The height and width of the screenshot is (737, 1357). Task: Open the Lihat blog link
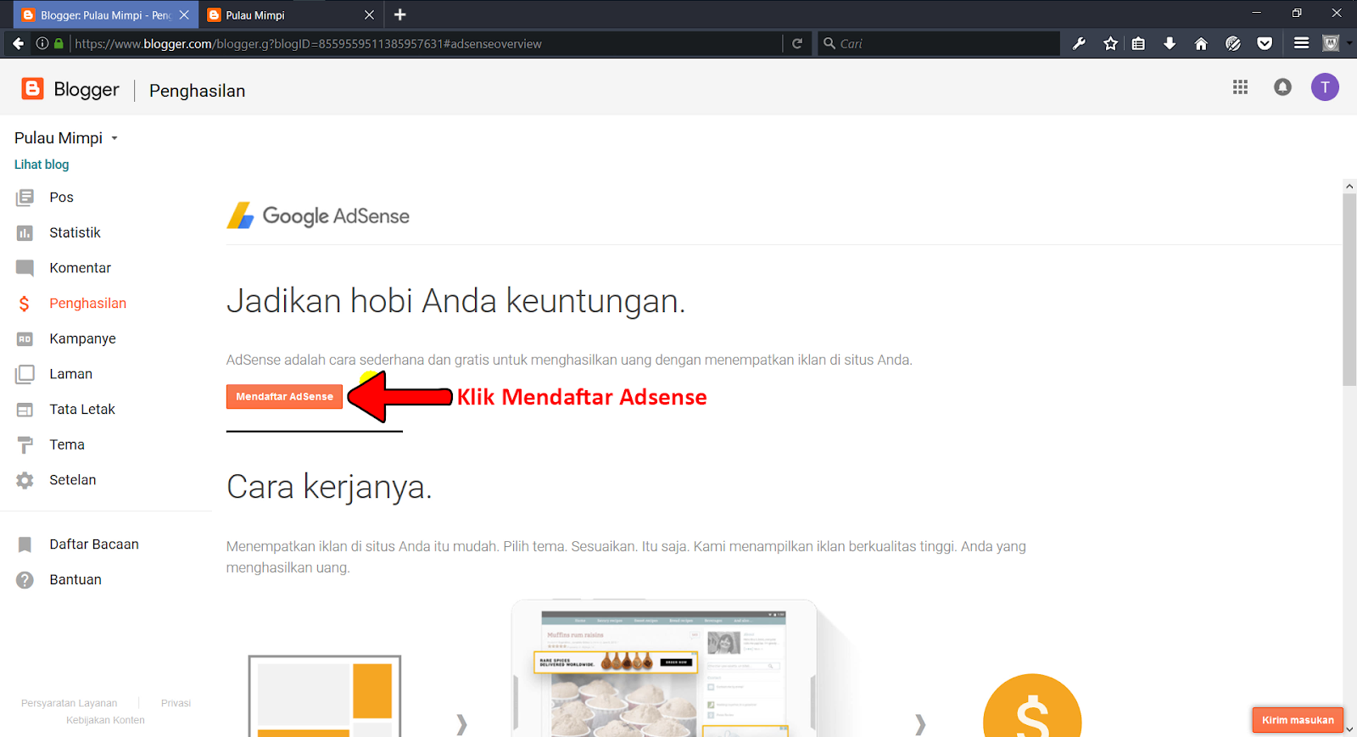42,165
